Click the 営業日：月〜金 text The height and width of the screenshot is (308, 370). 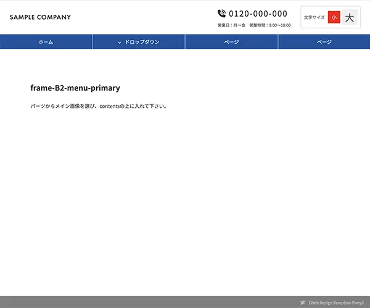click(231, 26)
